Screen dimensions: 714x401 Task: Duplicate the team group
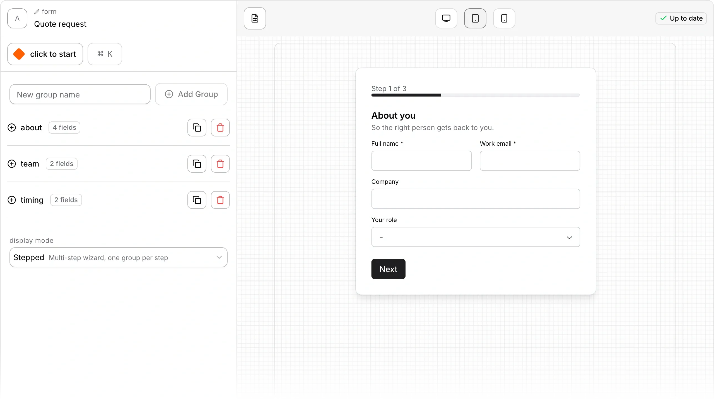click(x=197, y=164)
